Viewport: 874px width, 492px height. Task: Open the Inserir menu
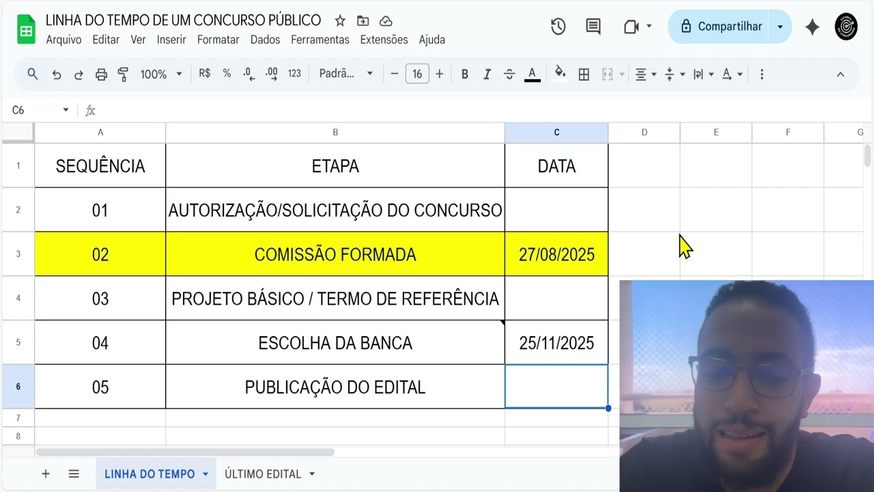coord(171,40)
